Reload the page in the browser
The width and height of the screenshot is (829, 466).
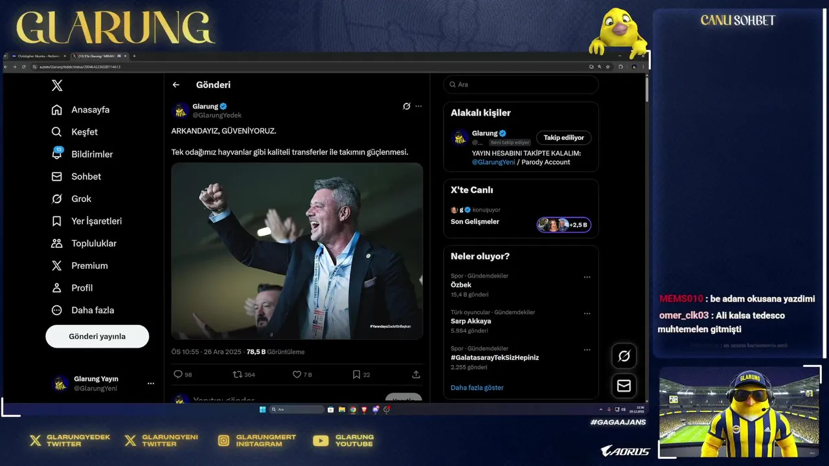click(24, 67)
